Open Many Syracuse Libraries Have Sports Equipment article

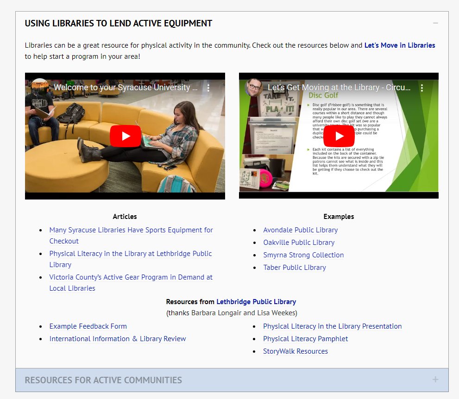pyautogui.click(x=131, y=236)
